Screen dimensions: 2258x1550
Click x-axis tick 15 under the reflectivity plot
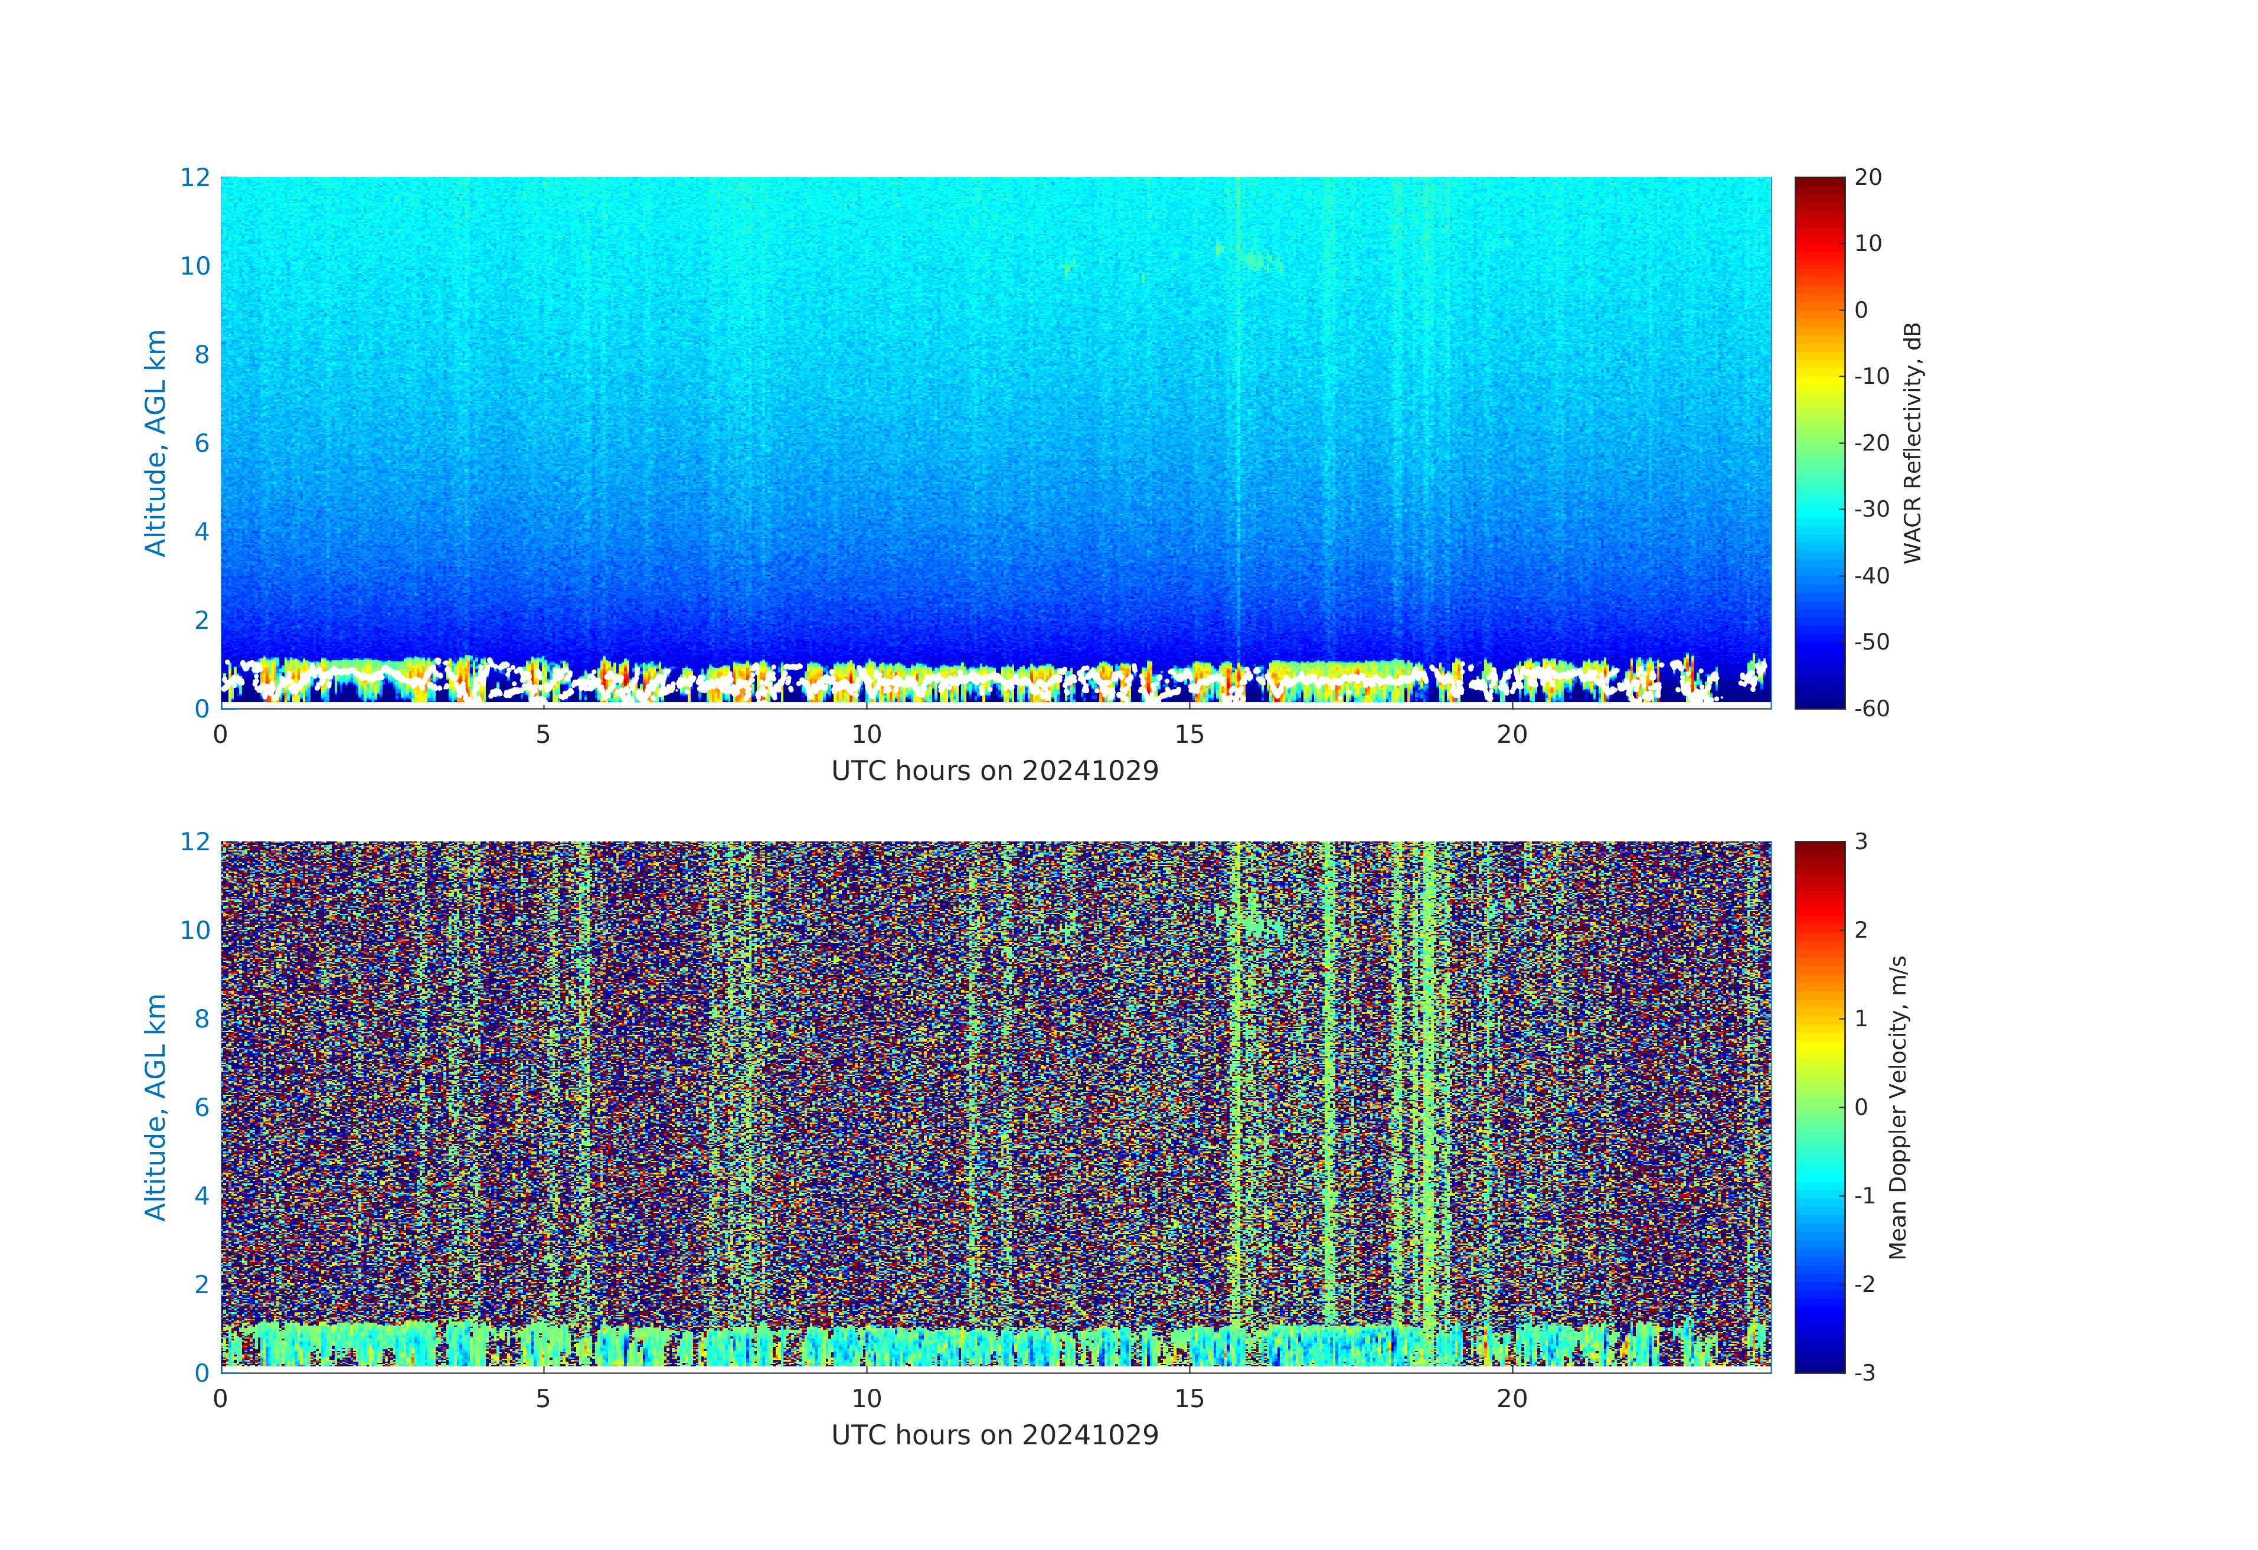(1190, 735)
